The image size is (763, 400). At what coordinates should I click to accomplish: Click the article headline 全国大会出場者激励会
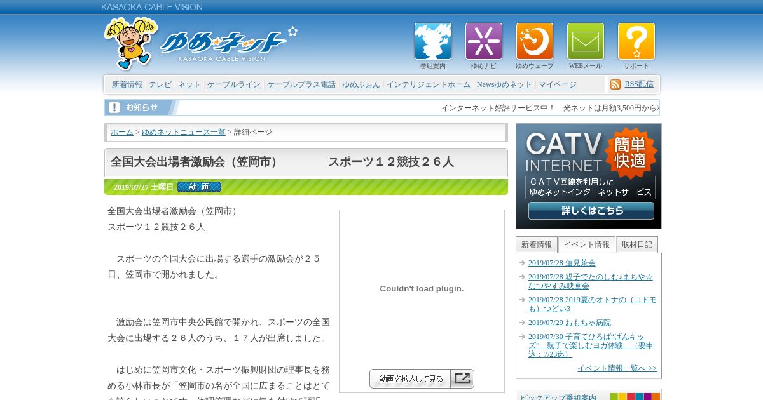click(x=282, y=162)
